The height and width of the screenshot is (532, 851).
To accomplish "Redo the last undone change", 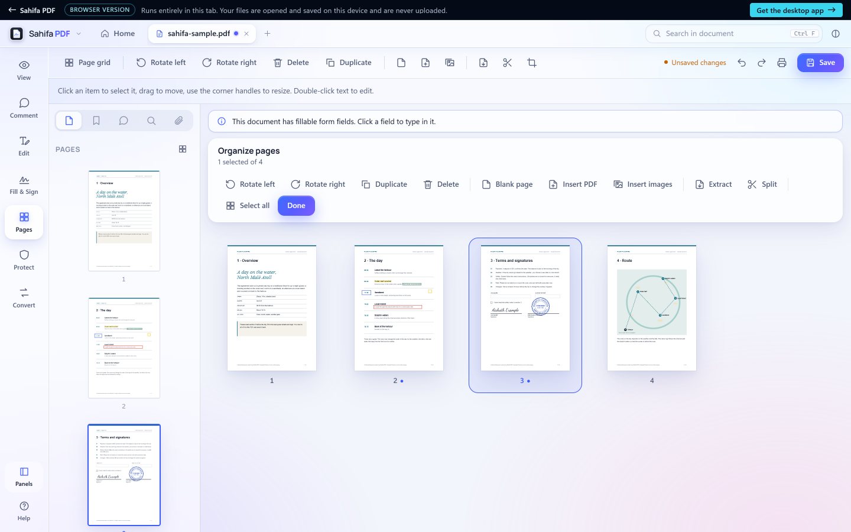I will point(762,63).
